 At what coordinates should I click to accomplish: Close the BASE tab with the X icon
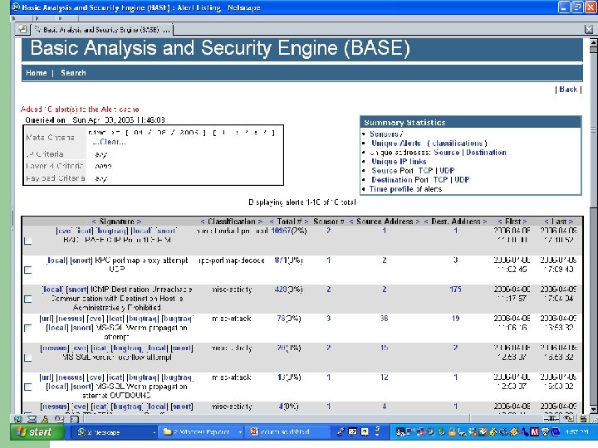tap(589, 29)
